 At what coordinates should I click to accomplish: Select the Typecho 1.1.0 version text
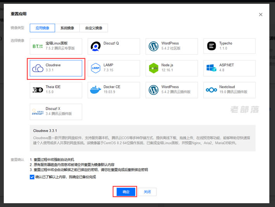pos(223,48)
